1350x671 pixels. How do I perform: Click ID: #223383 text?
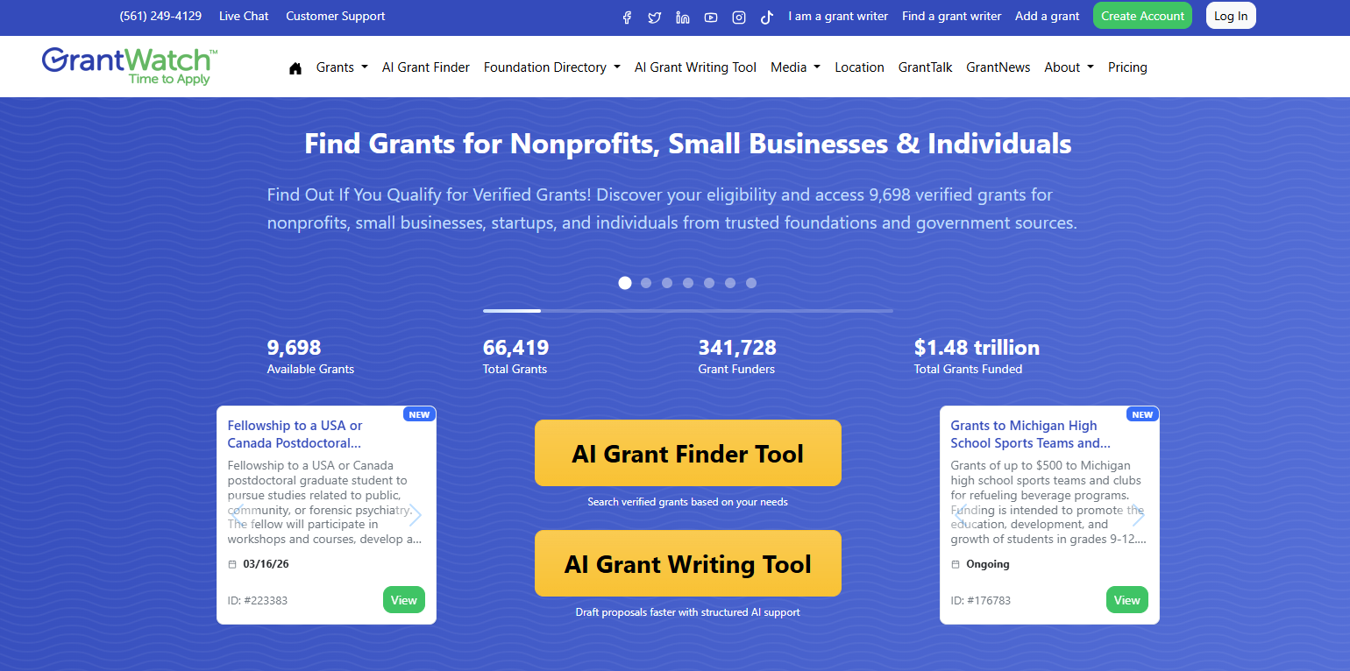coord(258,601)
